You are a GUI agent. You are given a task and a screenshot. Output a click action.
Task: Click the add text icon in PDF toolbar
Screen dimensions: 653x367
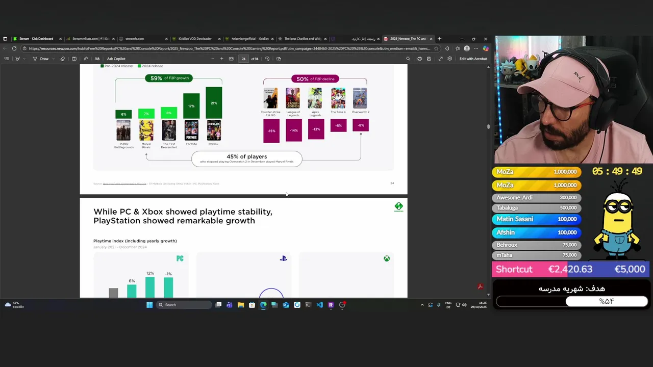tap(74, 59)
